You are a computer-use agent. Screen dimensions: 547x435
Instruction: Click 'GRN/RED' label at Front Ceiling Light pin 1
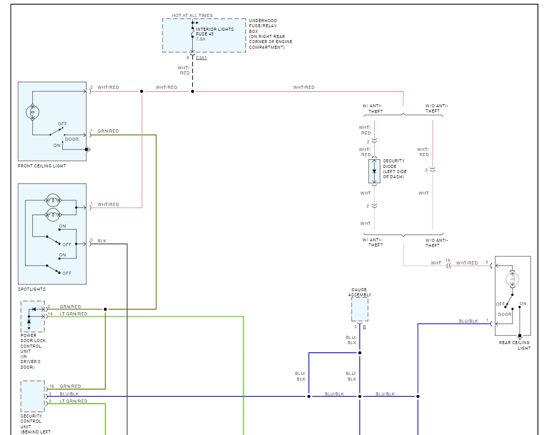click(108, 131)
